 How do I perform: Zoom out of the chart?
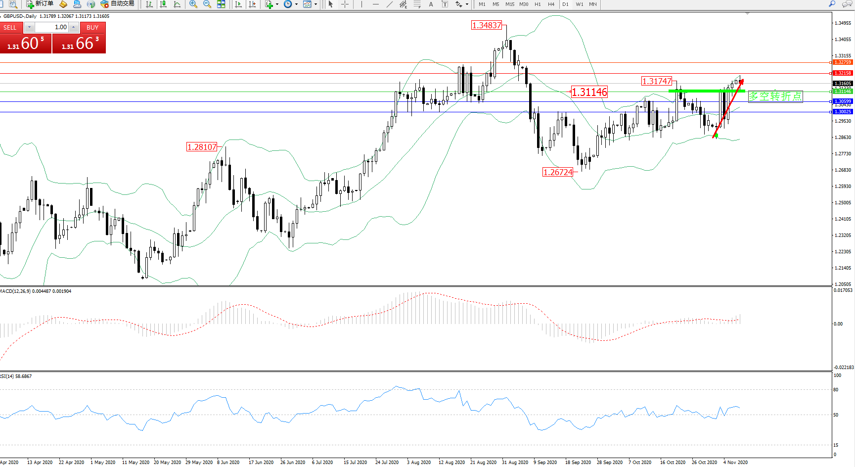207,4
